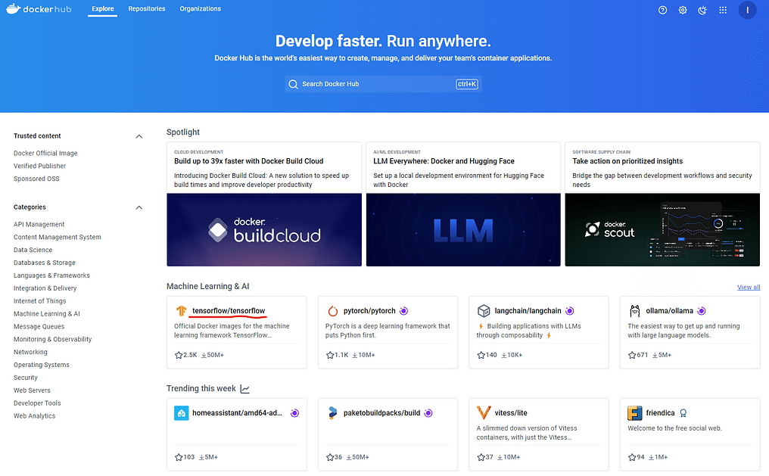Open the Repositories tab
Screen dimensions: 769x476
coord(147,9)
